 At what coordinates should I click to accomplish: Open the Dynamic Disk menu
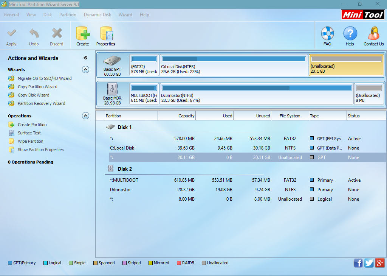(98, 15)
